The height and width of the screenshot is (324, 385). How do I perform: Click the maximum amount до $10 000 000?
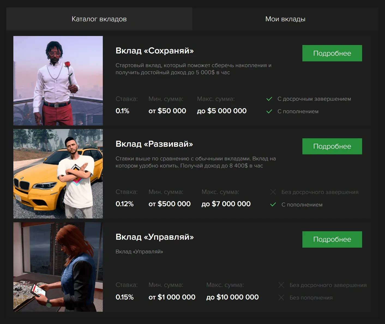coord(233,297)
